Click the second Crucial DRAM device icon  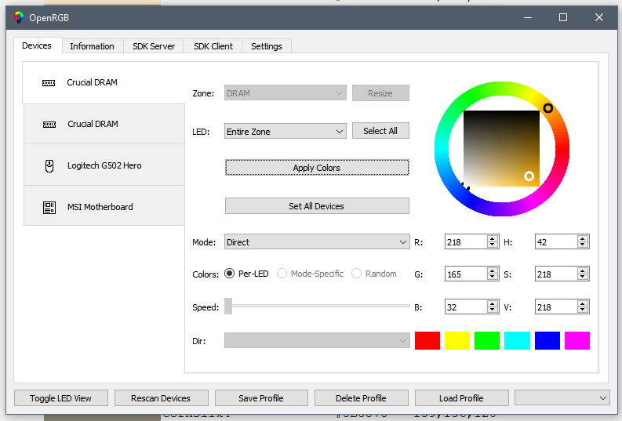coord(49,125)
